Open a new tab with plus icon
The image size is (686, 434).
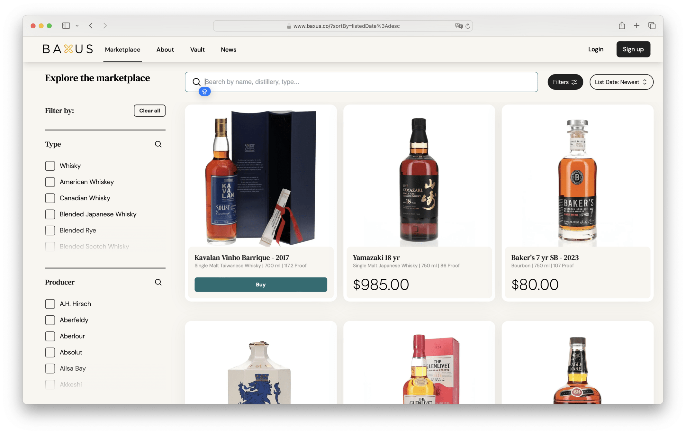click(x=636, y=26)
